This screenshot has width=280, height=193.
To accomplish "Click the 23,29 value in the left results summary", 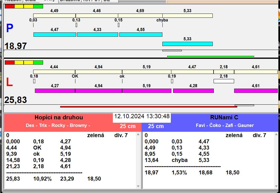I will coord(67,179).
